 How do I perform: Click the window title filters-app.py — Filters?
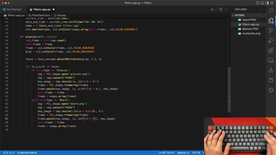tap(138, 3)
